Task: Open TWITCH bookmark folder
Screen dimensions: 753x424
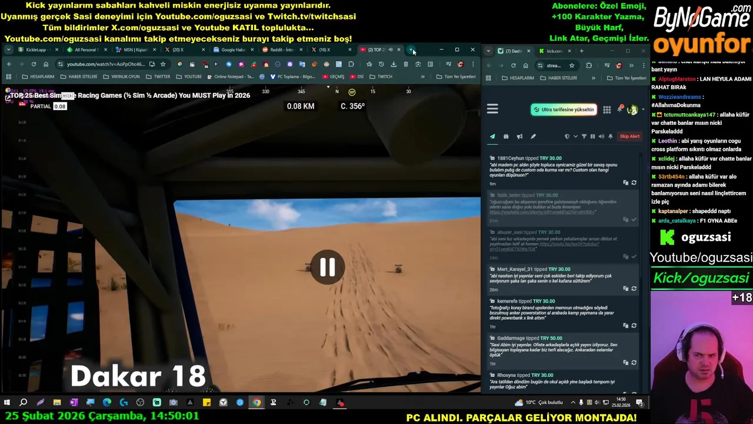Action: (x=381, y=77)
